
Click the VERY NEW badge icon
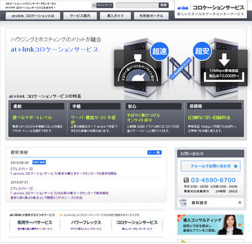[39, 162]
